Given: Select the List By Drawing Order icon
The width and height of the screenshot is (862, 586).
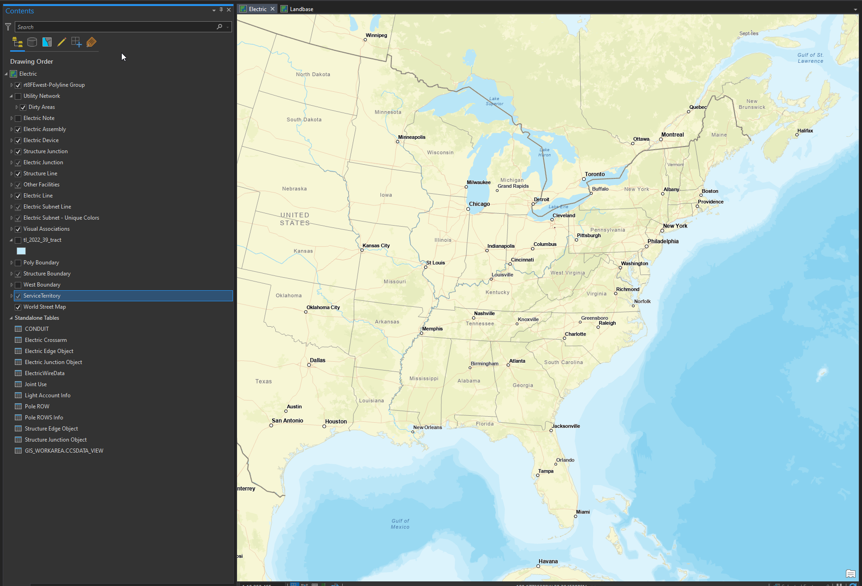Looking at the screenshot, I should click(17, 42).
